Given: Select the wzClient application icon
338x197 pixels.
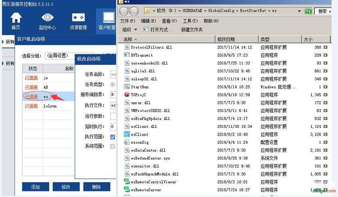Looking at the screenshot, I should [127, 134].
